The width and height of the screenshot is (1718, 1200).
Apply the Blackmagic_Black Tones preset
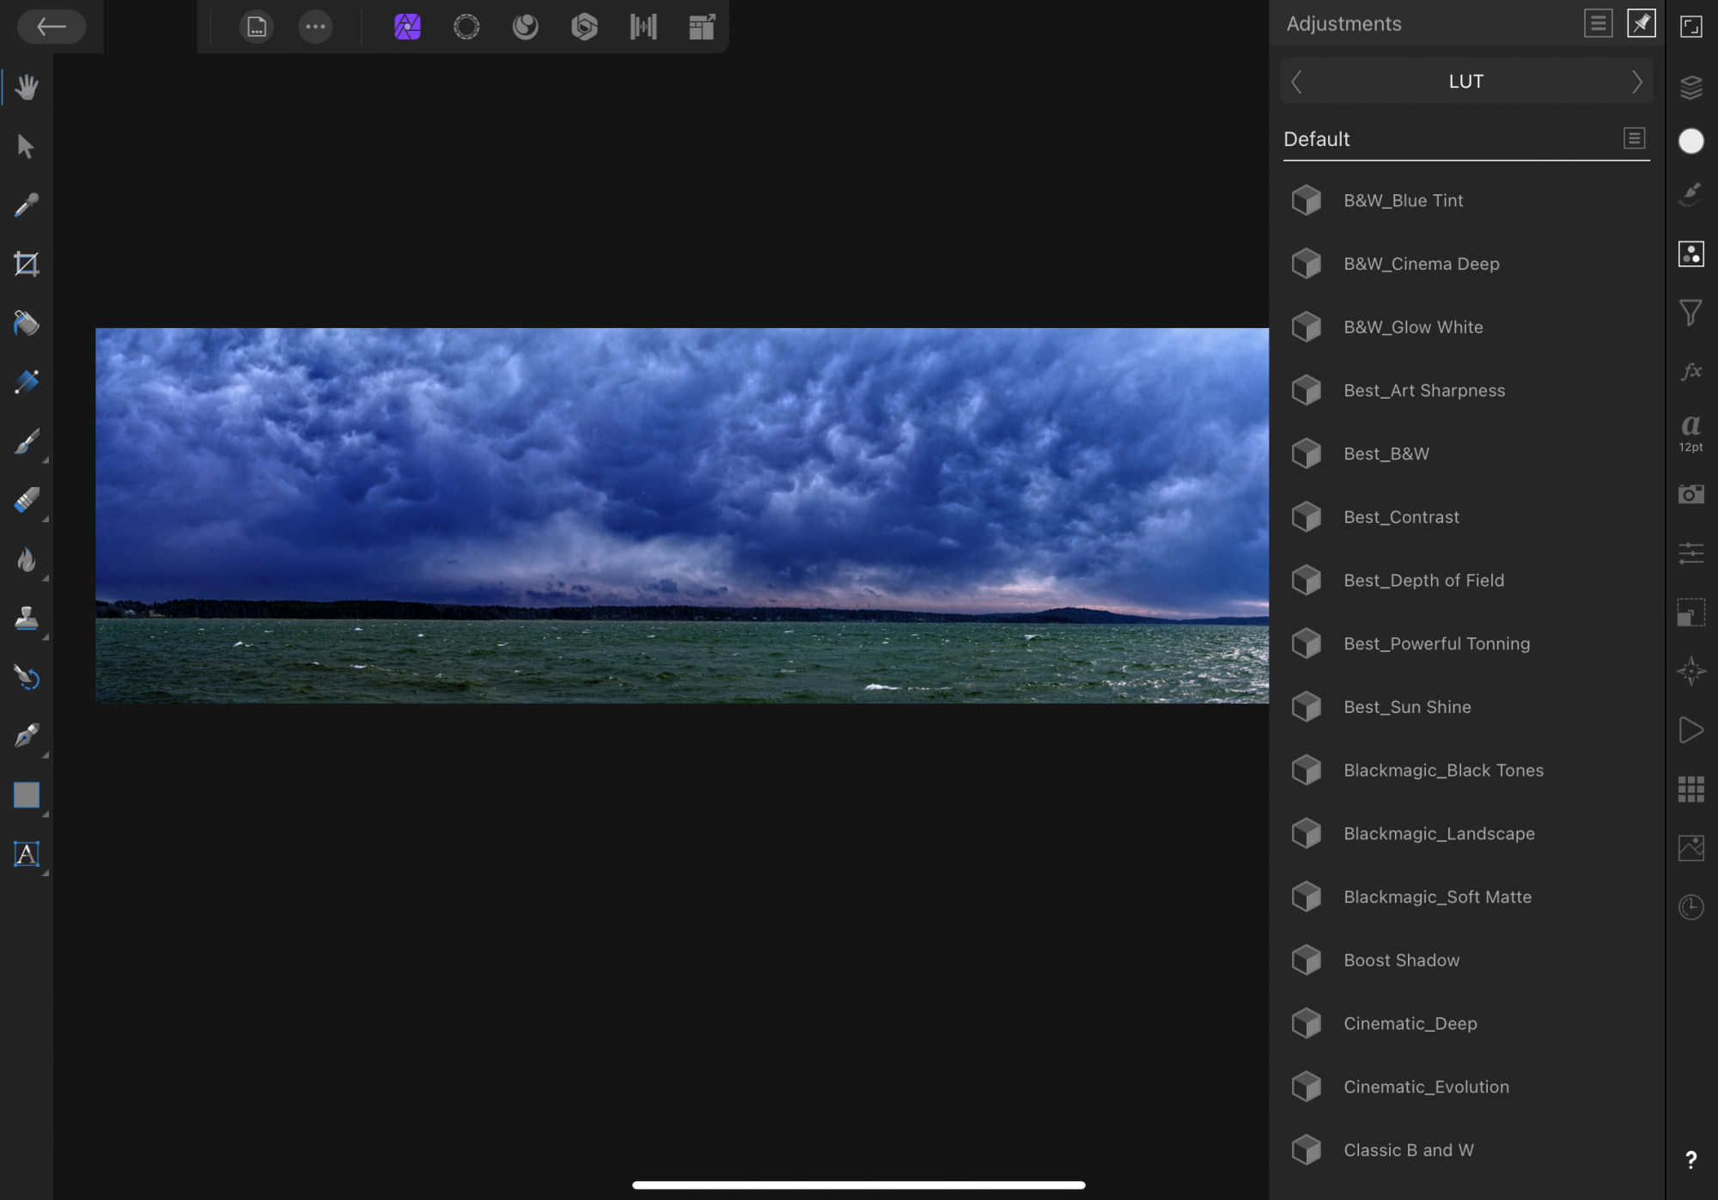tap(1465, 771)
